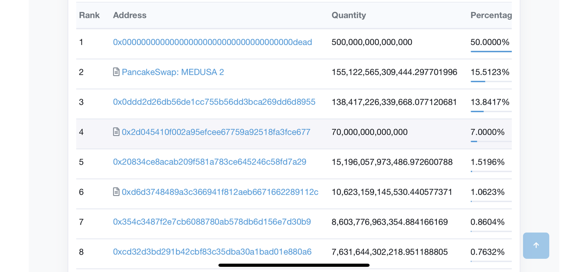
Task: Click the Percentage column header
Action: click(491, 15)
